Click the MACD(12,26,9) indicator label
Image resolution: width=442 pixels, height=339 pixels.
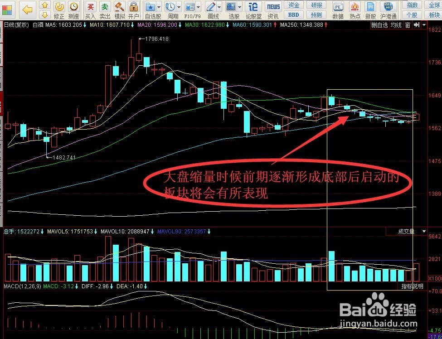pos(22,286)
